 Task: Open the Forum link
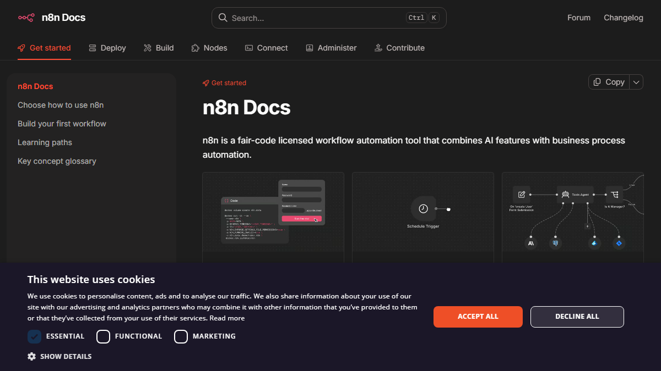pos(579,18)
